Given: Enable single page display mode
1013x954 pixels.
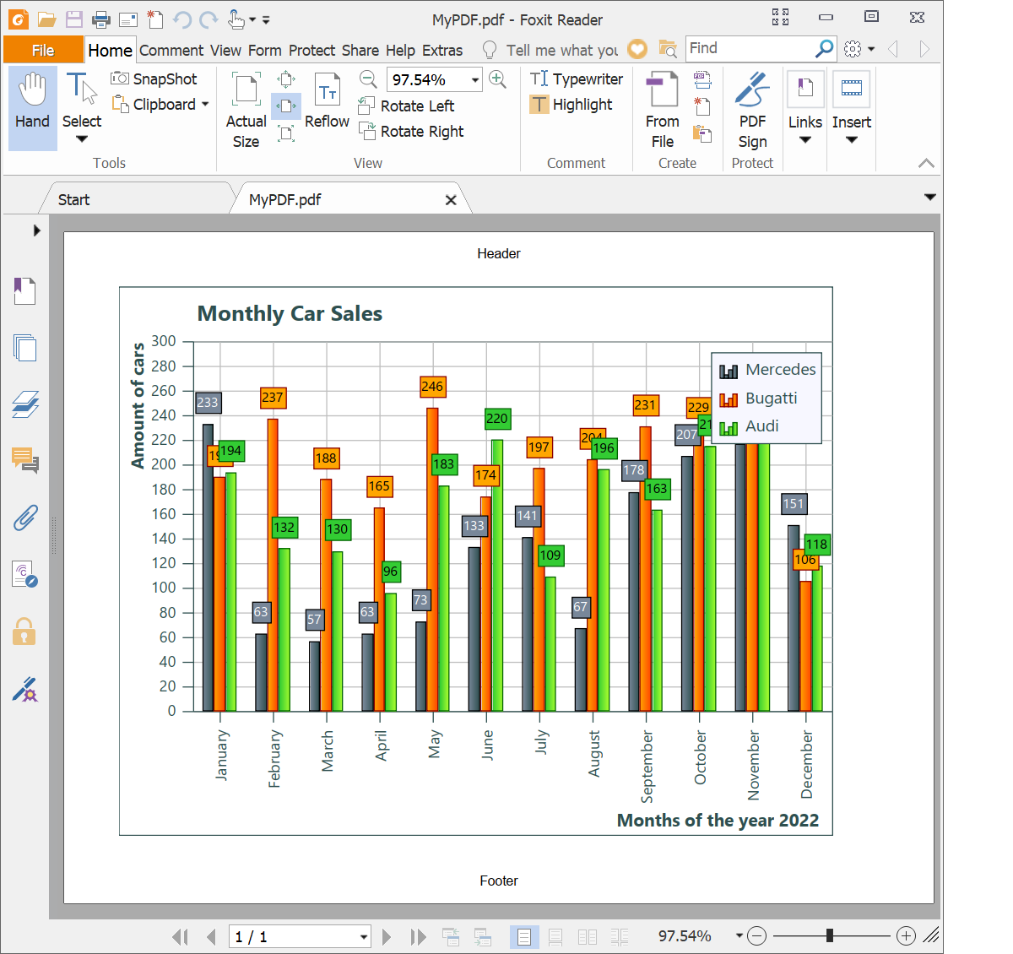Looking at the screenshot, I should (524, 937).
